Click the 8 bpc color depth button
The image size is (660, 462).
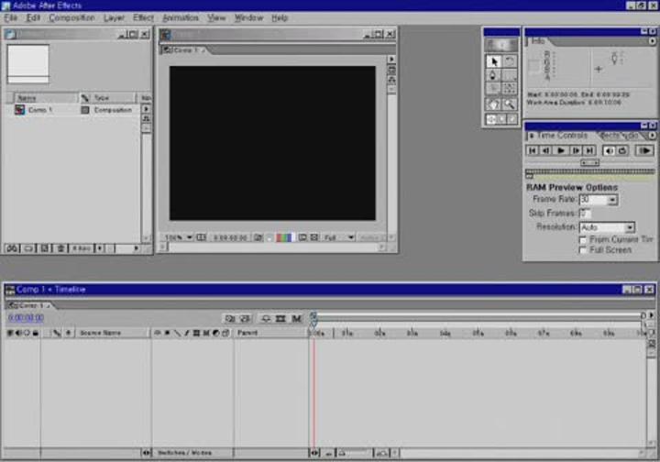click(x=82, y=248)
